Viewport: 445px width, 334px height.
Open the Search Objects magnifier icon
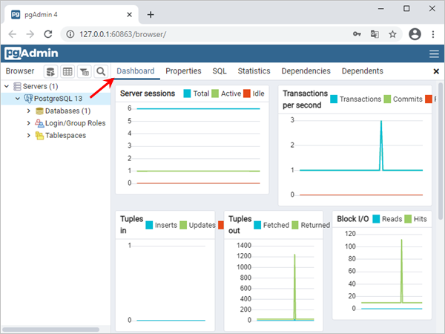tap(101, 71)
